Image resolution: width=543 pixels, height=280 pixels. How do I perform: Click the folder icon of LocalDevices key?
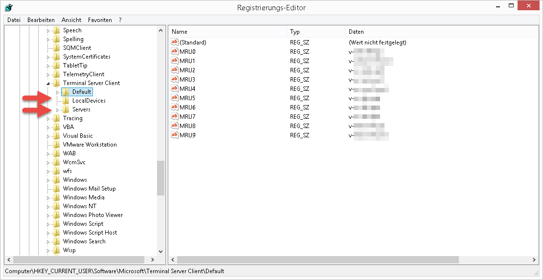point(66,101)
